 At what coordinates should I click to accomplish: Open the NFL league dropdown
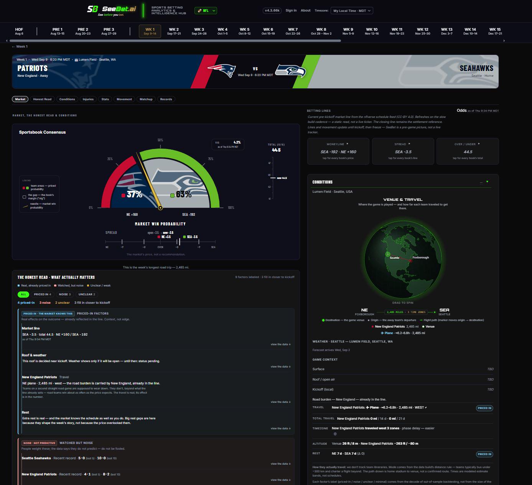pyautogui.click(x=206, y=11)
